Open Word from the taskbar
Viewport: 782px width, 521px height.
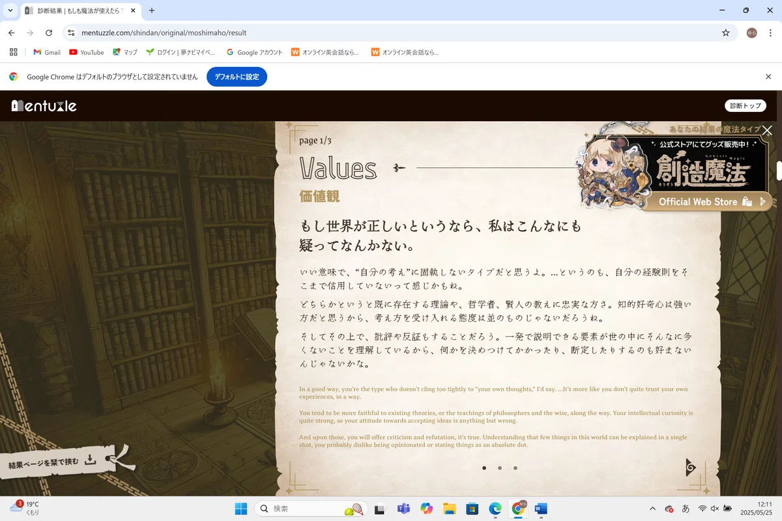pos(541,509)
